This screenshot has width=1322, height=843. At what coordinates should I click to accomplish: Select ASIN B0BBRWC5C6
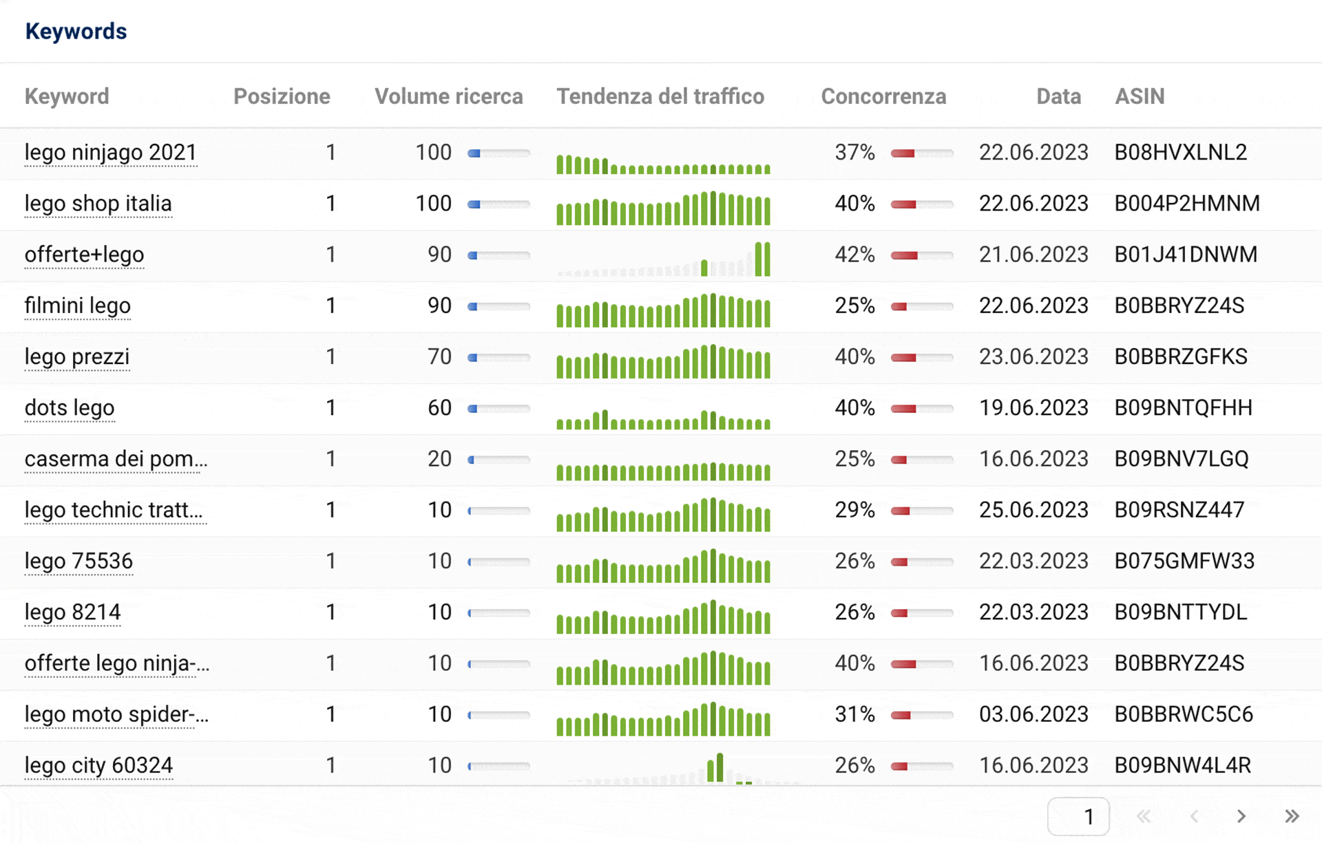click(x=1184, y=714)
